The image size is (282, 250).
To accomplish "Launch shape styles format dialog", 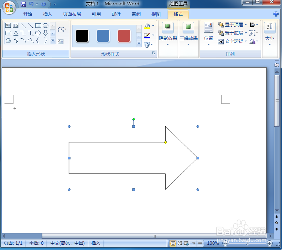I will click(x=154, y=53).
